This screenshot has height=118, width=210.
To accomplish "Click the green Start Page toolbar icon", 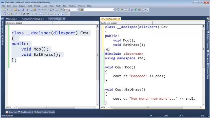I will [136, 10].
